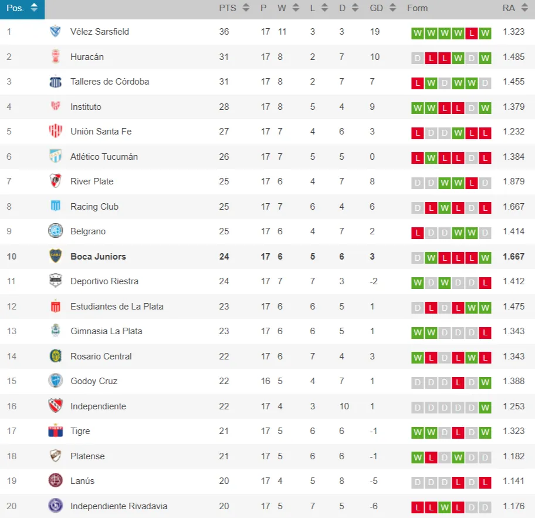Sort by wins using W arrows
This screenshot has width=535, height=518.
pos(296,8)
